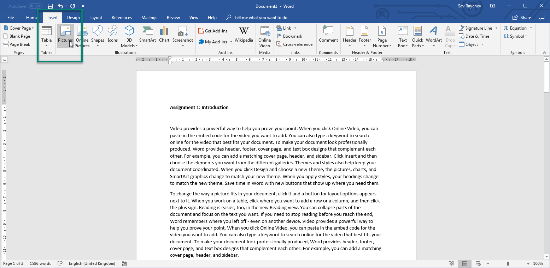Insert a Cross-reference
Image resolution: width=550 pixels, height=268 pixels.
(294, 44)
